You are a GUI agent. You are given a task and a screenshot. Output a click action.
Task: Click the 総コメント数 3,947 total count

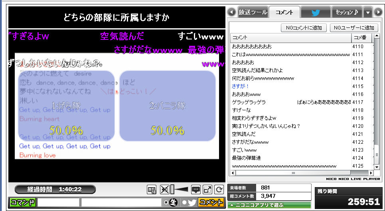(x=269, y=196)
